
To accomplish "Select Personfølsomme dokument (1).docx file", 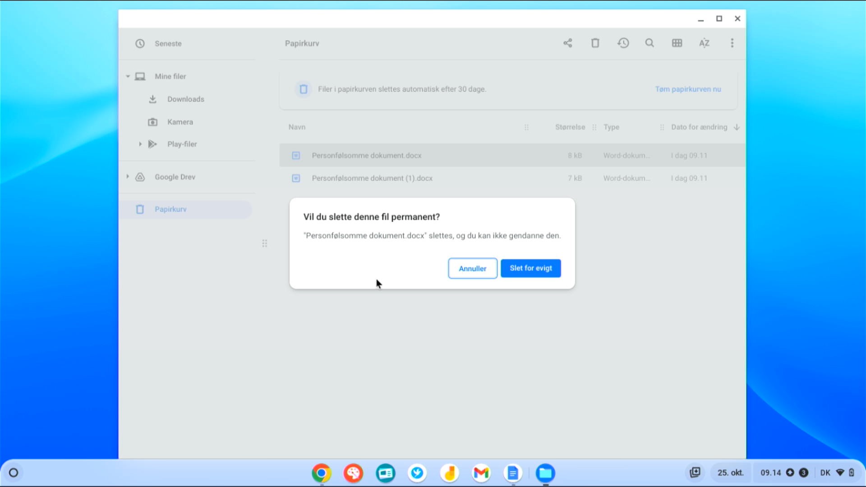I will [x=372, y=178].
